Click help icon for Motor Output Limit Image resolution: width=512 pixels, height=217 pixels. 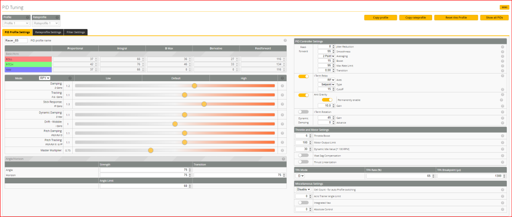coord(503,142)
